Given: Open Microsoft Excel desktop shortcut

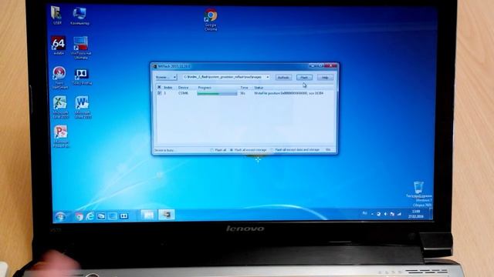Looking at the screenshot, I should (60, 107).
